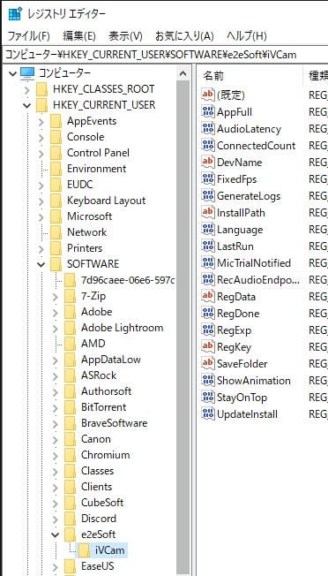The width and height of the screenshot is (328, 576).
Task: Click the string icon beside (既定) value
Action: [x=208, y=95]
